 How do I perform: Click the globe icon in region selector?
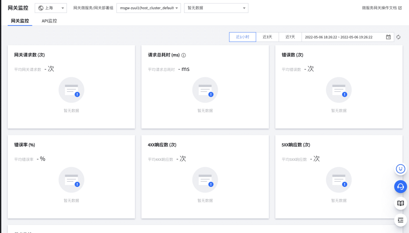41,8
